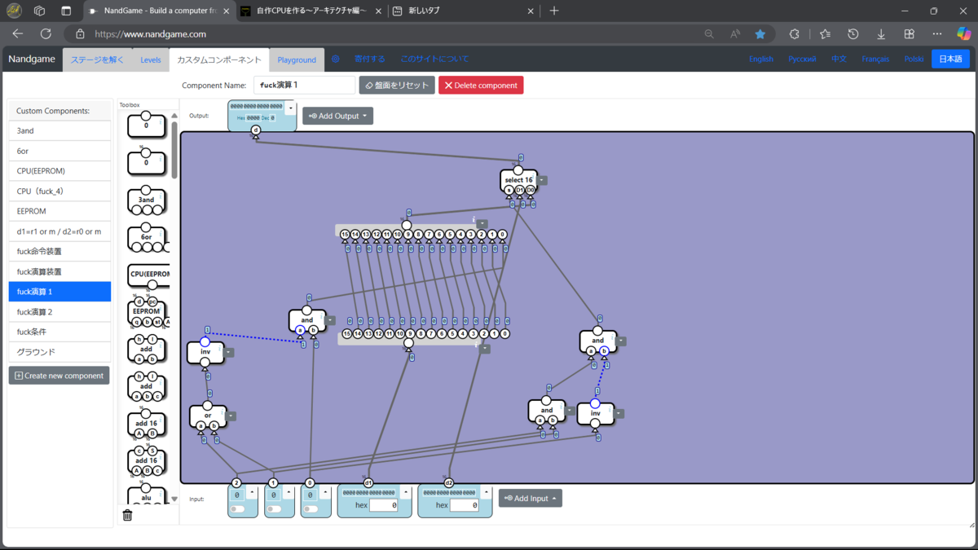Switch language to English
The width and height of the screenshot is (978, 550).
tap(760, 59)
